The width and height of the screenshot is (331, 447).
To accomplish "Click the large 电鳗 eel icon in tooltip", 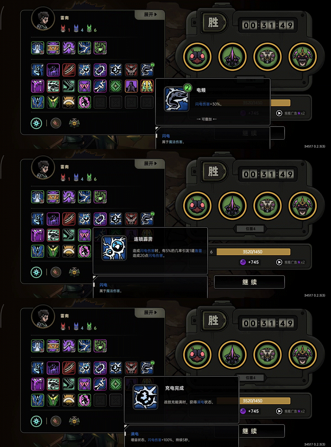I will coord(177,99).
